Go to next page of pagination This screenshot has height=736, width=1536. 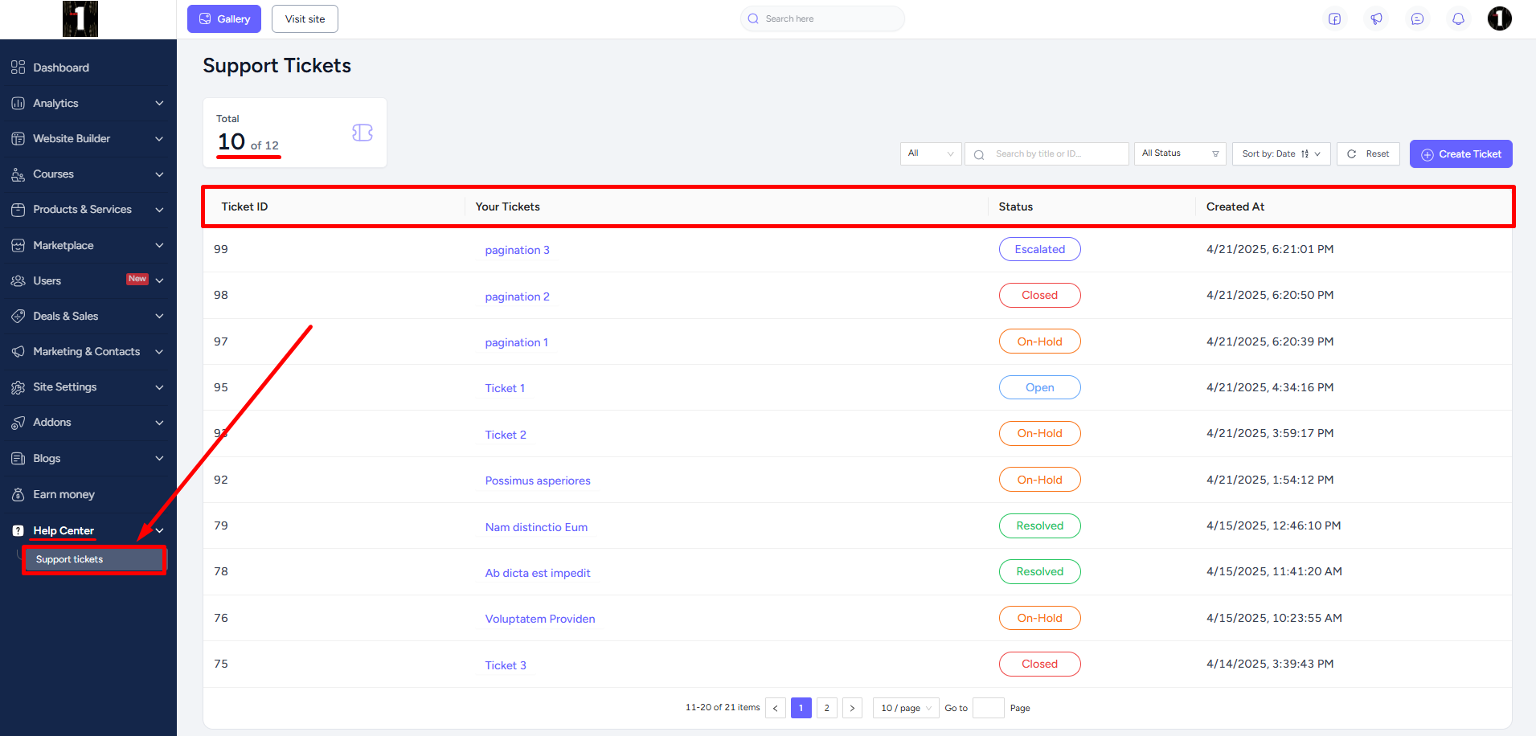tap(853, 708)
